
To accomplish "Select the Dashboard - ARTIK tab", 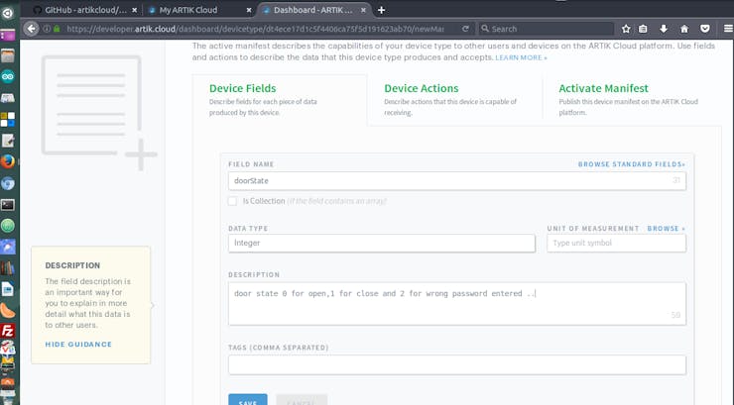I will coord(313,10).
